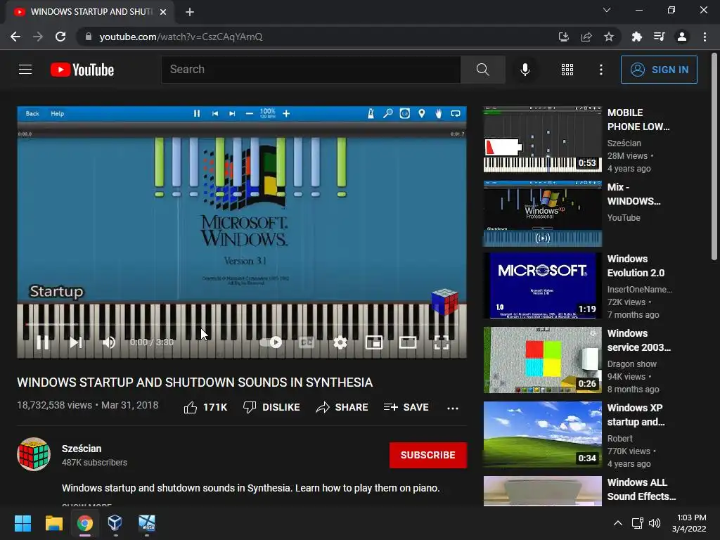Open File Explorer from the taskbar
The height and width of the screenshot is (540, 720).
pos(53,523)
